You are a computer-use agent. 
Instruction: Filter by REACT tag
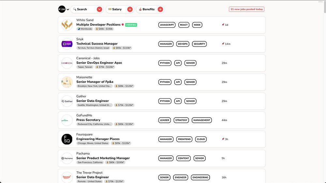click(184, 25)
